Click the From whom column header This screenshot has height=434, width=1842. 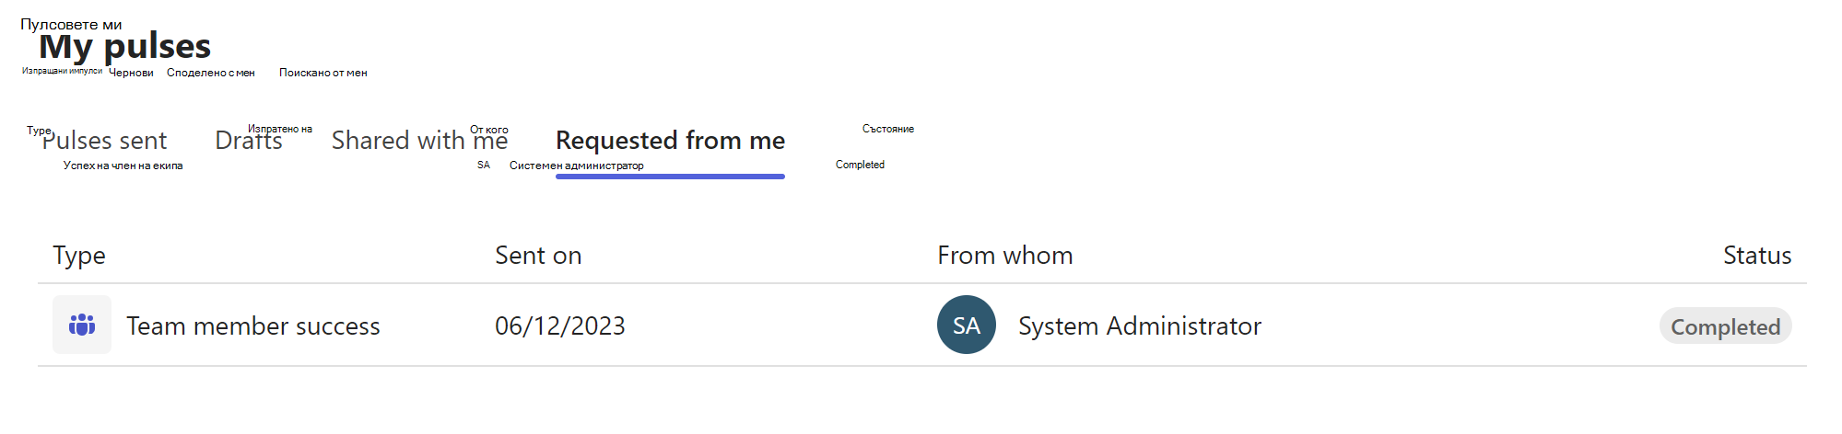1004,256
